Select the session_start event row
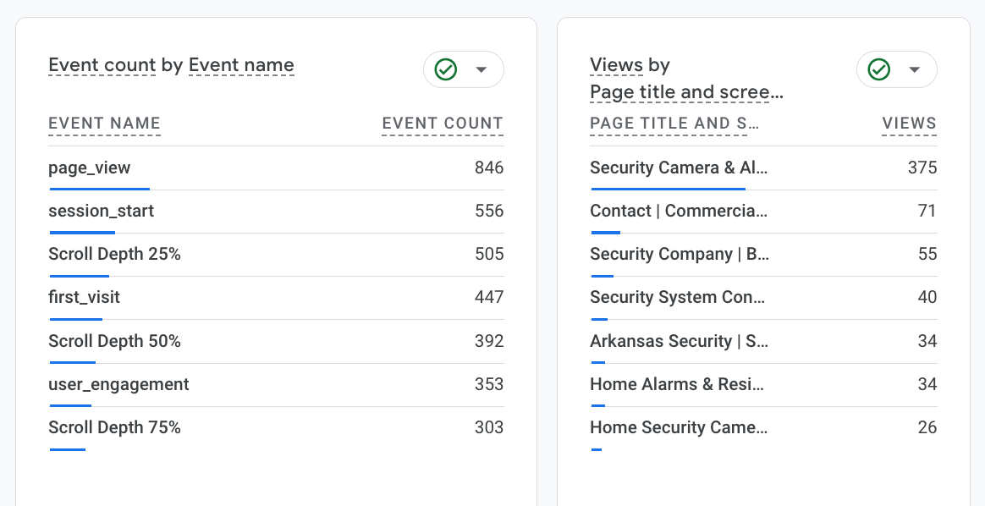Viewport: 985px width, 506px height. (x=102, y=211)
